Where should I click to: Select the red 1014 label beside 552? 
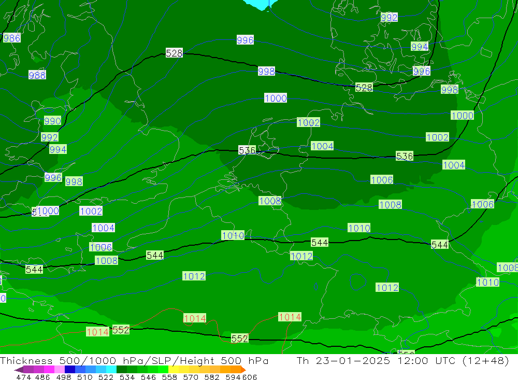(x=97, y=332)
